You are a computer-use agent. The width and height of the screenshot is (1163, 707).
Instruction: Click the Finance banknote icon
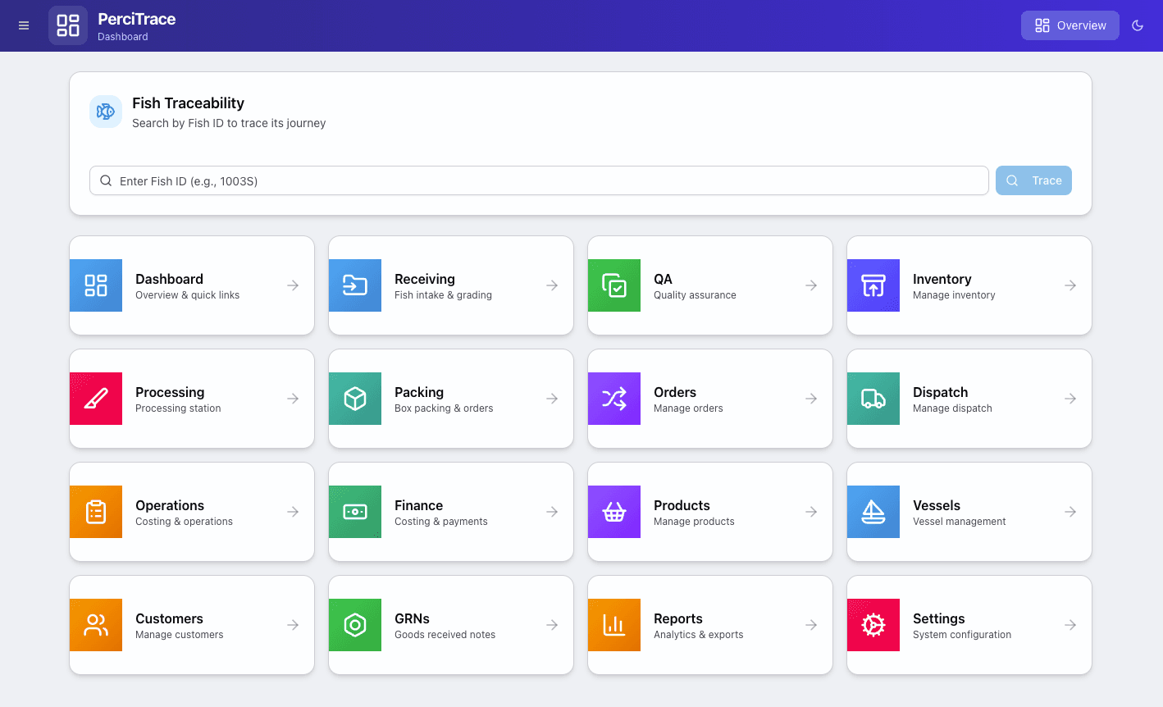point(355,512)
